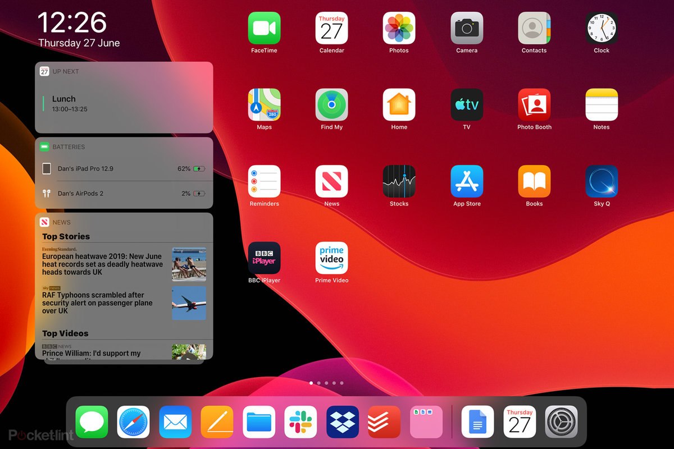This screenshot has width=674, height=449.
Task: Open the News app icon
Action: (x=331, y=181)
